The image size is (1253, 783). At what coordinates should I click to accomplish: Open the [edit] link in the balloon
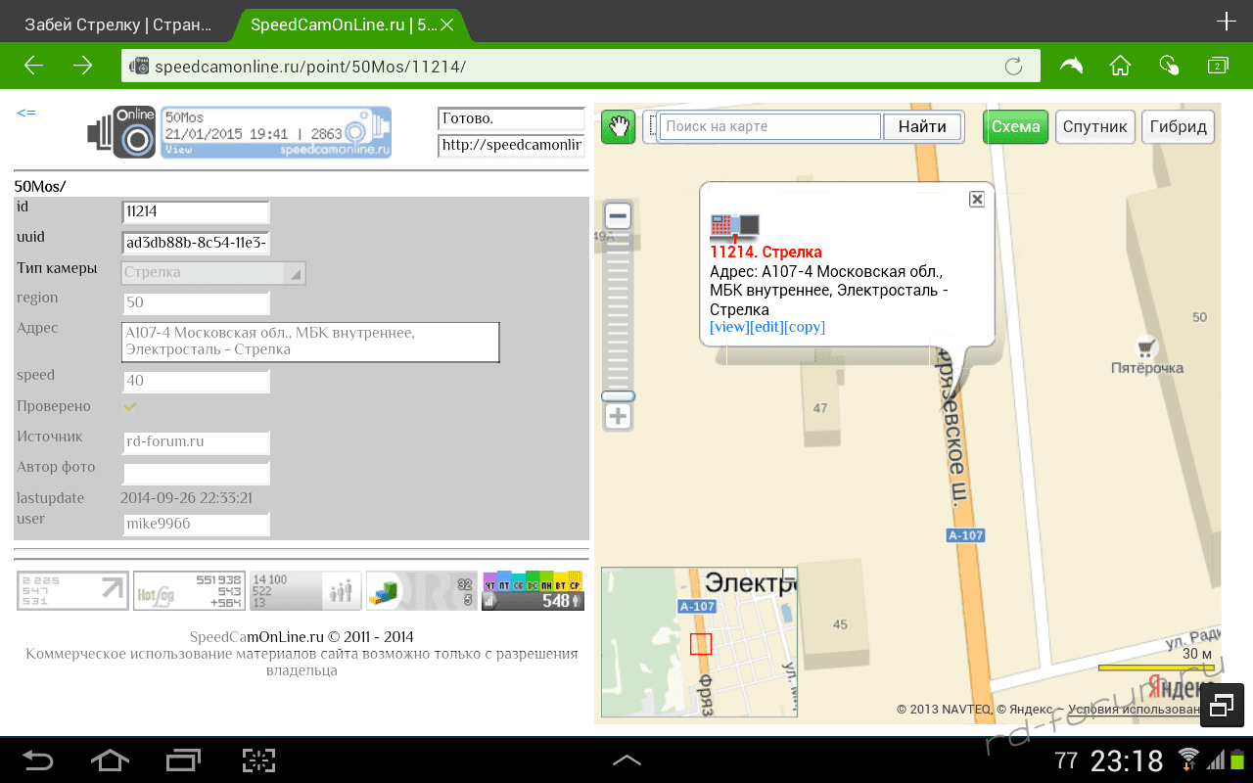click(x=766, y=327)
